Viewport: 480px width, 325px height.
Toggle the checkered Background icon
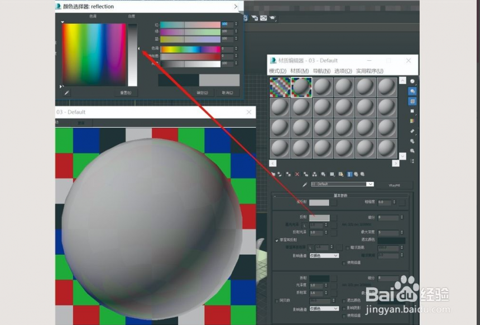(412, 101)
